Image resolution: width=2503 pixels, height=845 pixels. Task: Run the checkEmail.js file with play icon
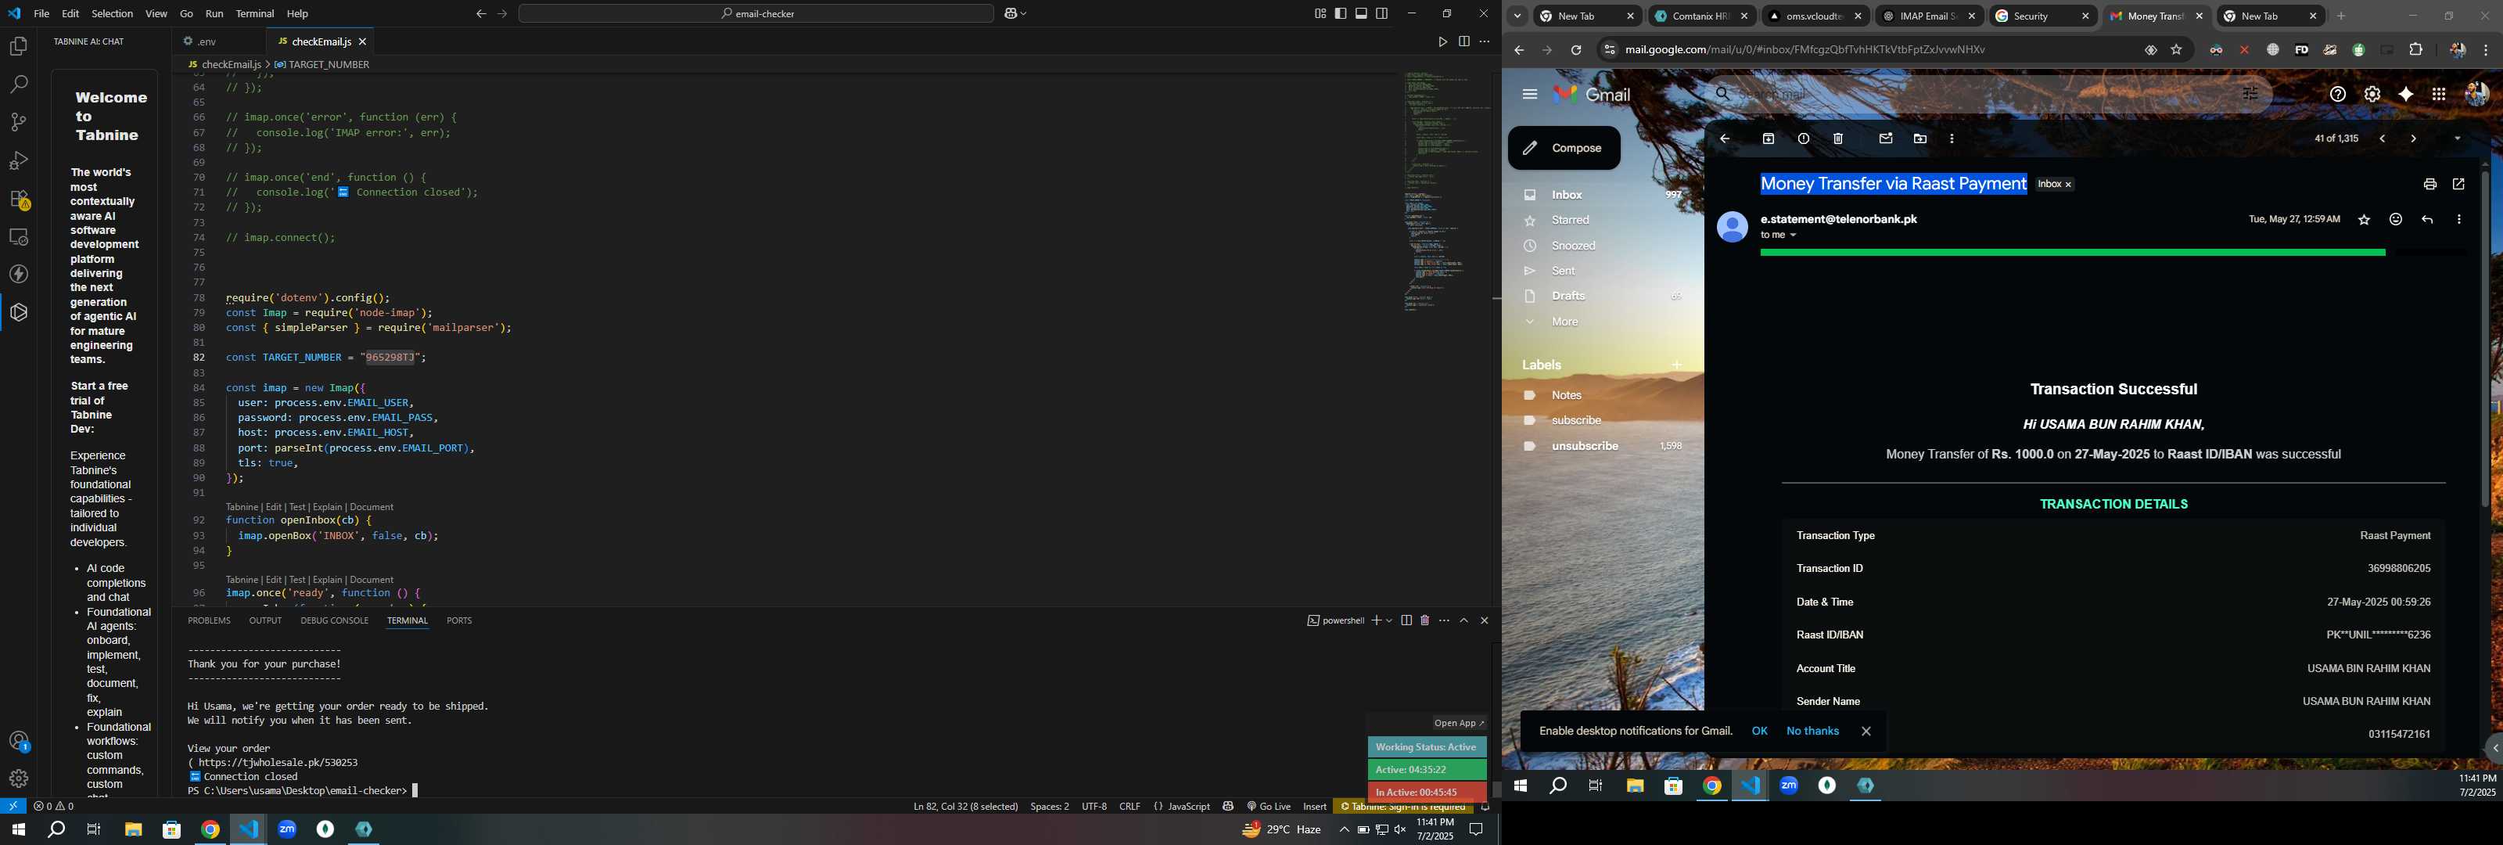pos(1442,41)
